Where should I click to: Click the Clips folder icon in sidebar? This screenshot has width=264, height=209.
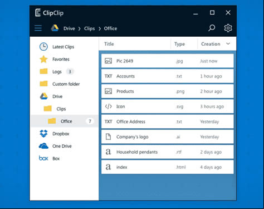[x=48, y=109]
